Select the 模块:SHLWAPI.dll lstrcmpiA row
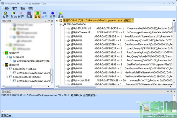Image resolution: width=177 pixels, height=118 pixels. 121,81
